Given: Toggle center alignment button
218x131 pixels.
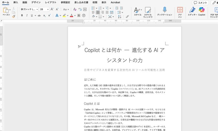Looking at the screenshot, I should (98, 12).
